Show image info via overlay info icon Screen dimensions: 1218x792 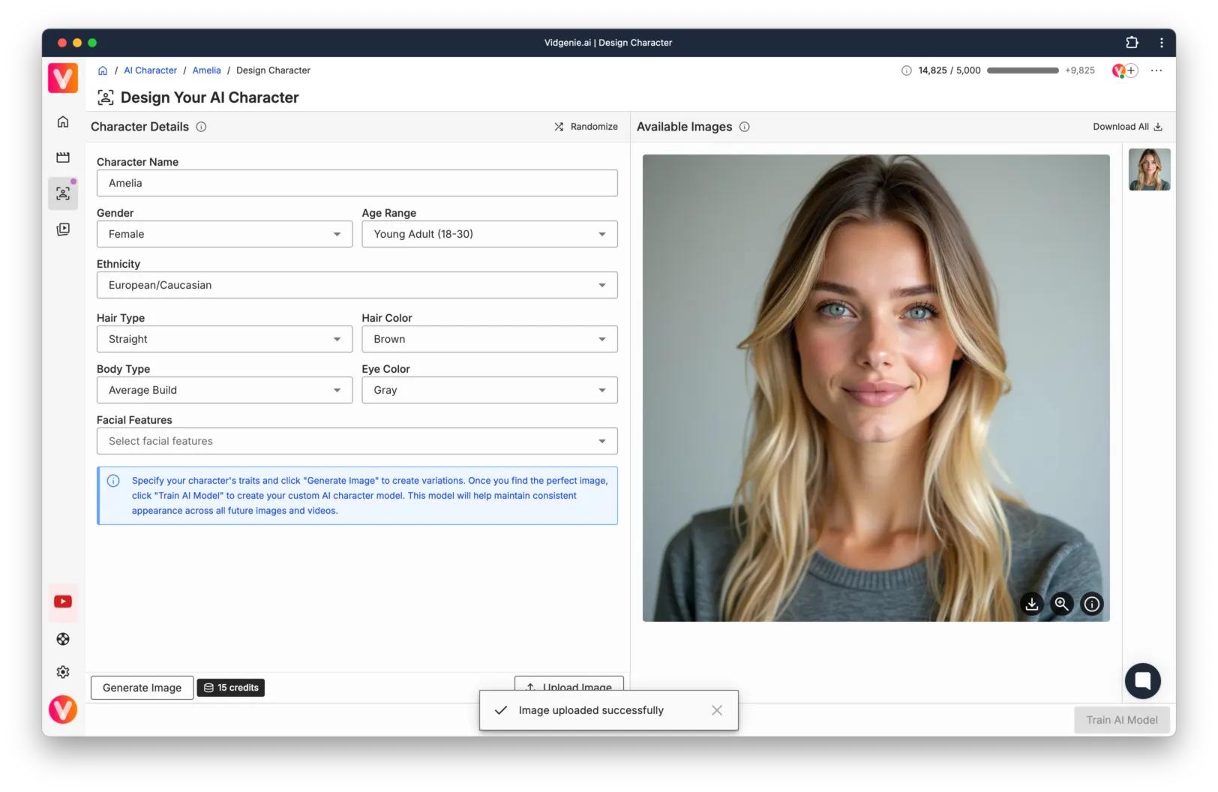tap(1092, 604)
